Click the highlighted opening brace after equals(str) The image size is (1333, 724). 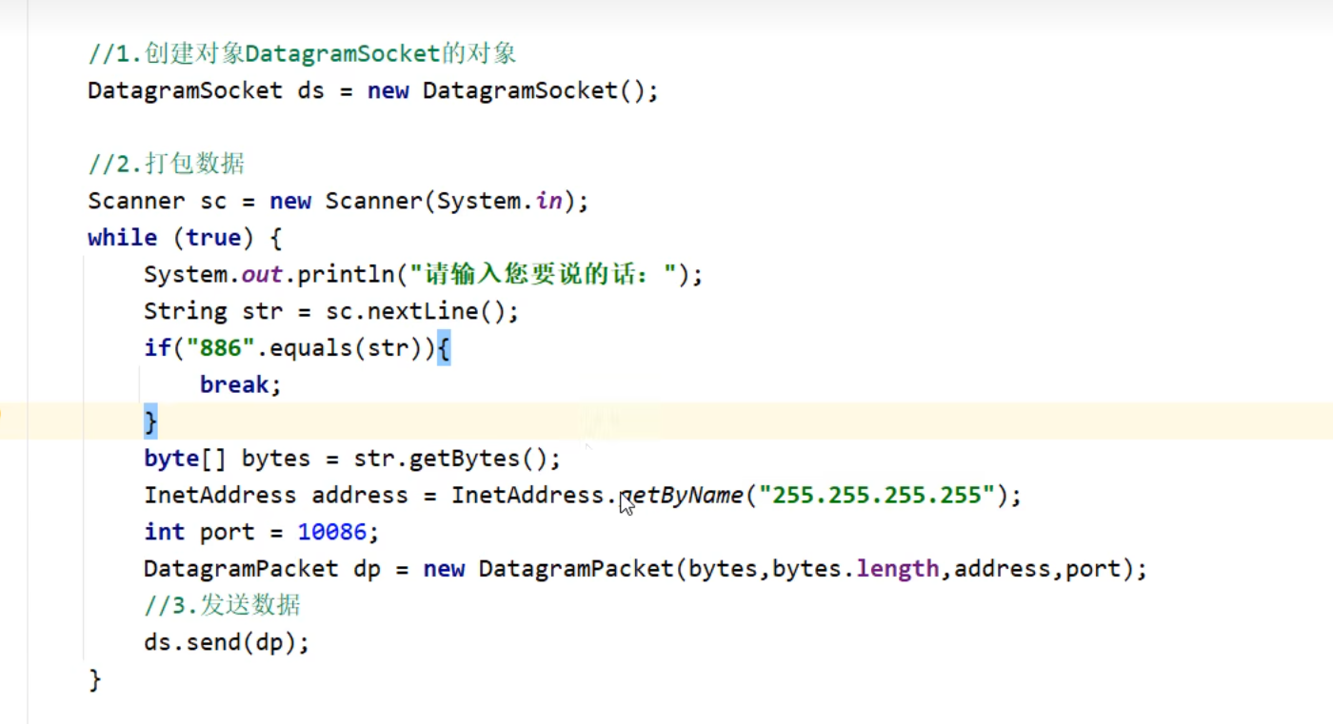443,348
